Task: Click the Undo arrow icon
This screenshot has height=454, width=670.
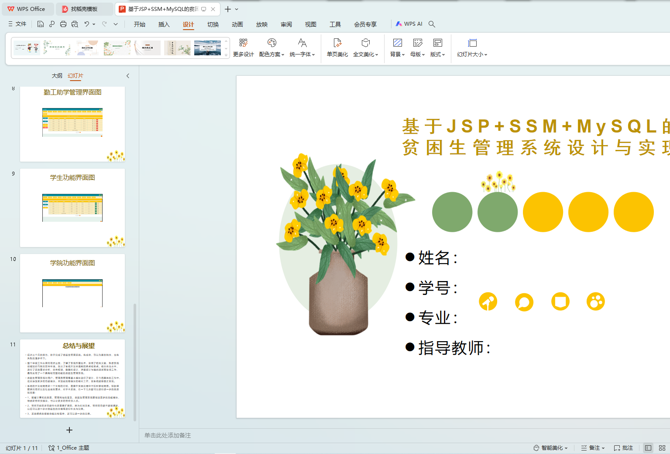Action: (87, 24)
